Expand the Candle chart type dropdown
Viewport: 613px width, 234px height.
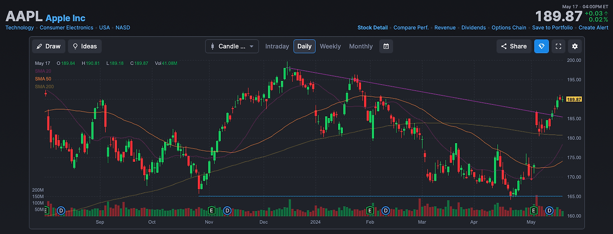(232, 46)
